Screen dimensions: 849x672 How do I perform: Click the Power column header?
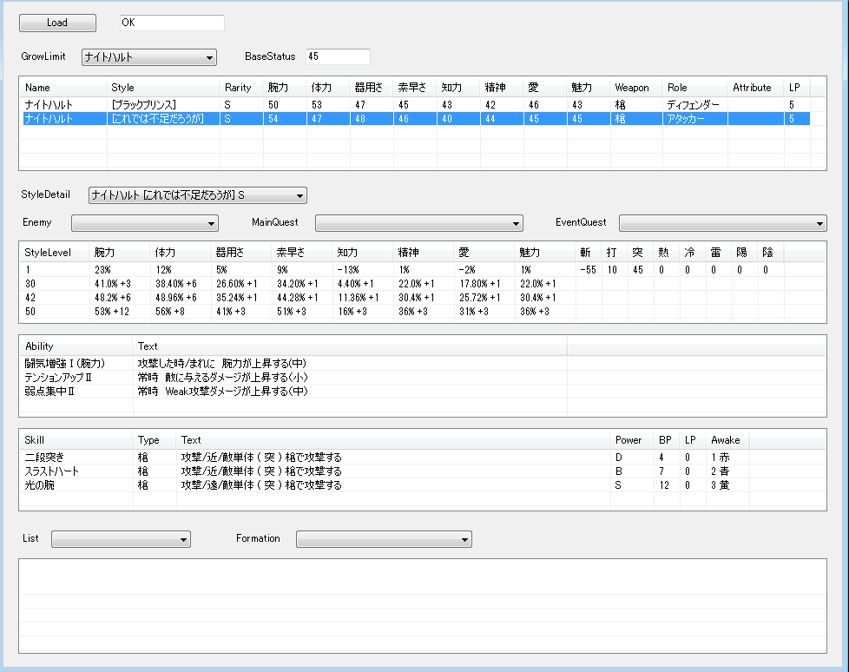[632, 439]
